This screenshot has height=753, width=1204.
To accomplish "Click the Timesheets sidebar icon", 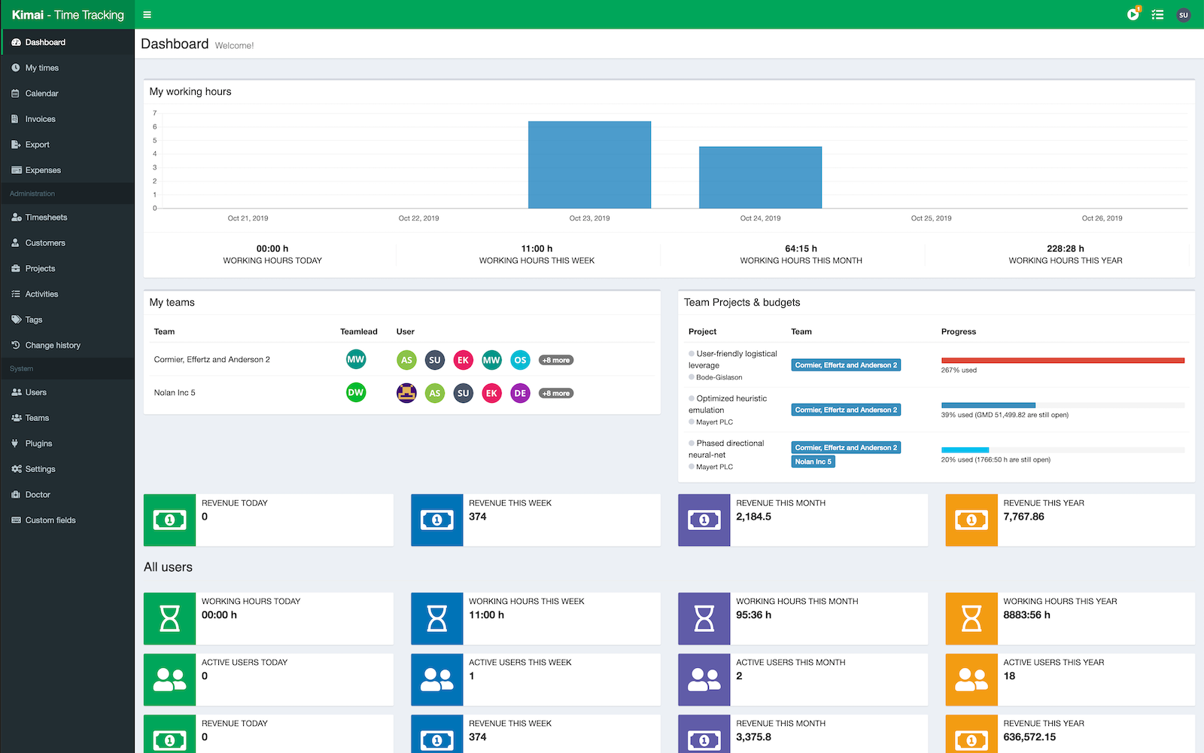I will 16,218.
